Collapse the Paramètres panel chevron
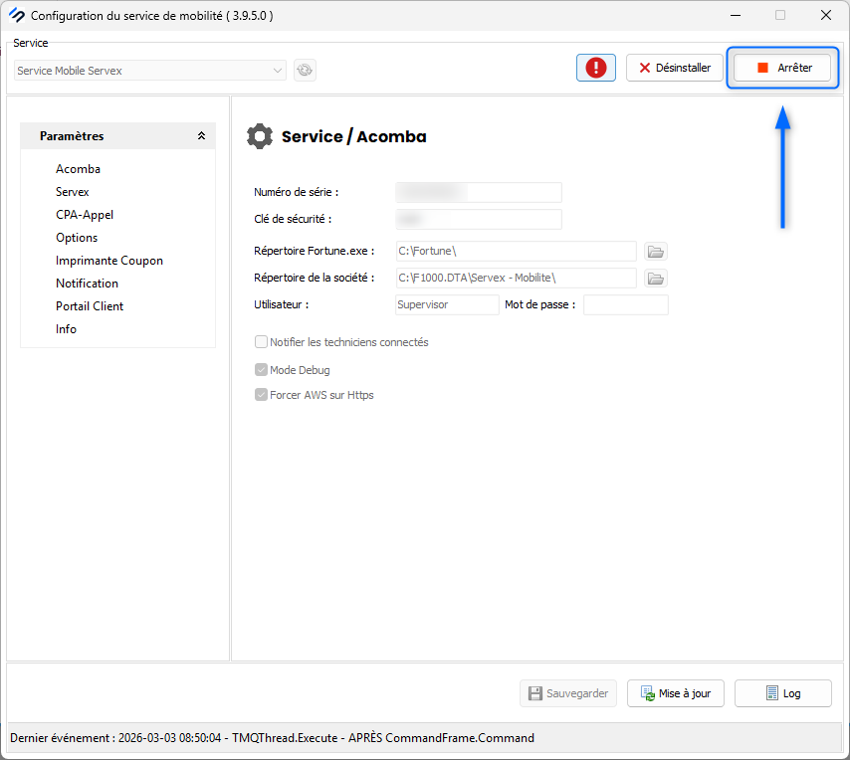The image size is (850, 760). [x=201, y=136]
